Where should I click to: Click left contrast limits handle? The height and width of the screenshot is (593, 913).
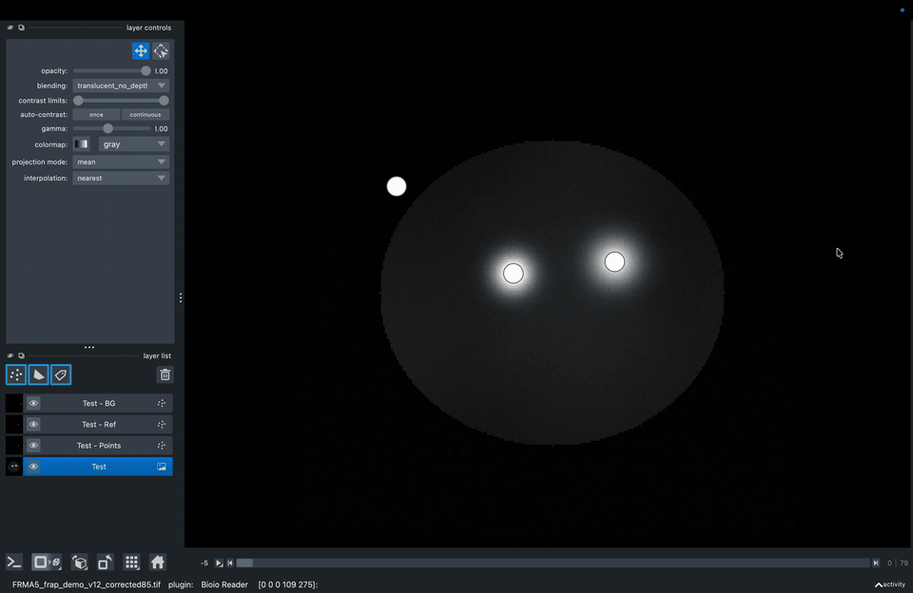(x=78, y=101)
